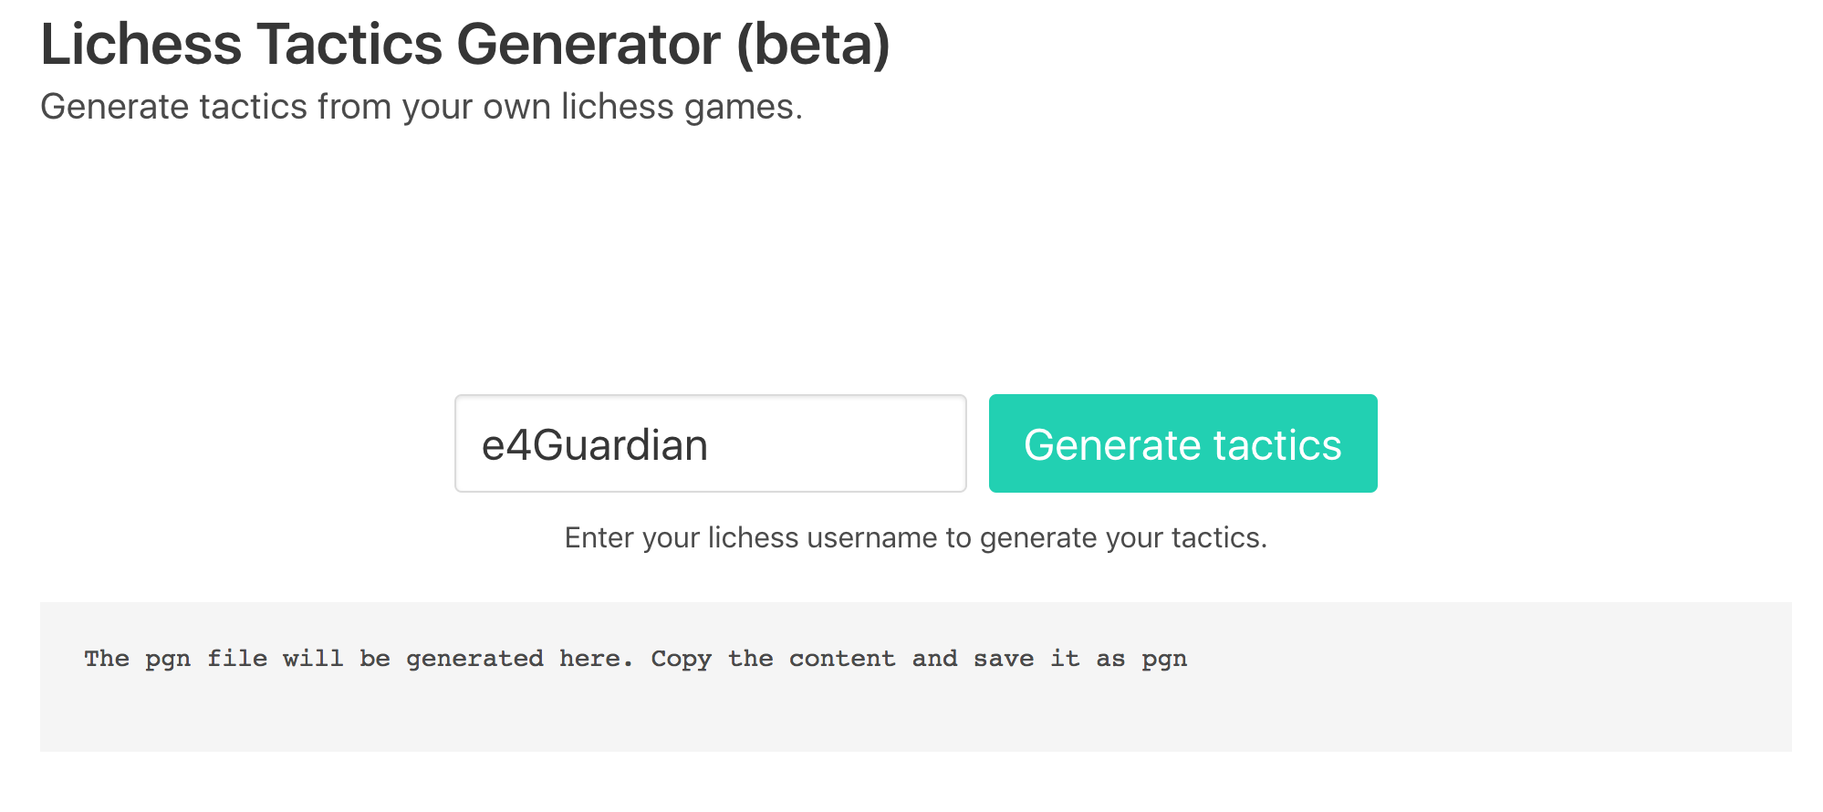This screenshot has width=1823, height=812.
Task: Click the (beta) label in the title
Action: coord(813,44)
